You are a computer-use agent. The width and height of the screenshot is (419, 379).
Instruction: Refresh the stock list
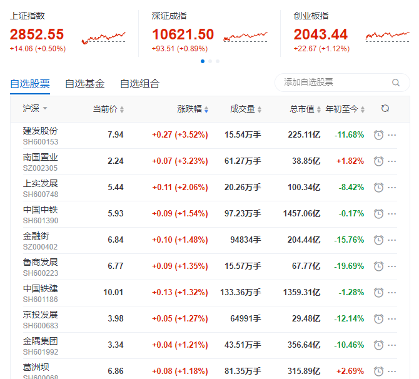point(385,109)
